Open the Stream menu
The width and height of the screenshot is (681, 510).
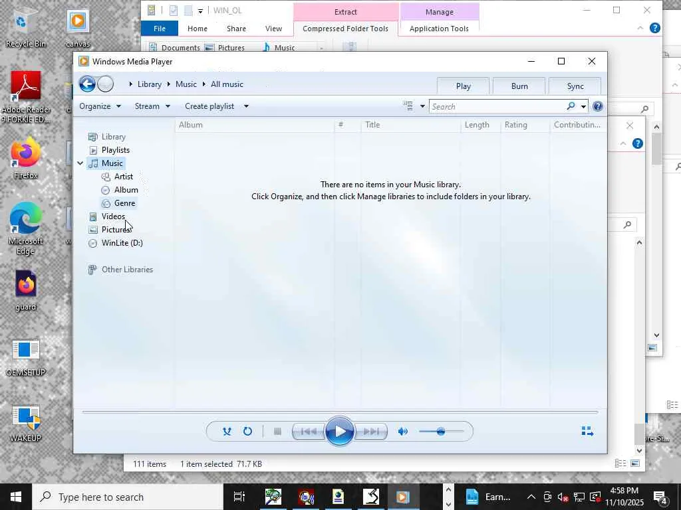pyautogui.click(x=152, y=106)
